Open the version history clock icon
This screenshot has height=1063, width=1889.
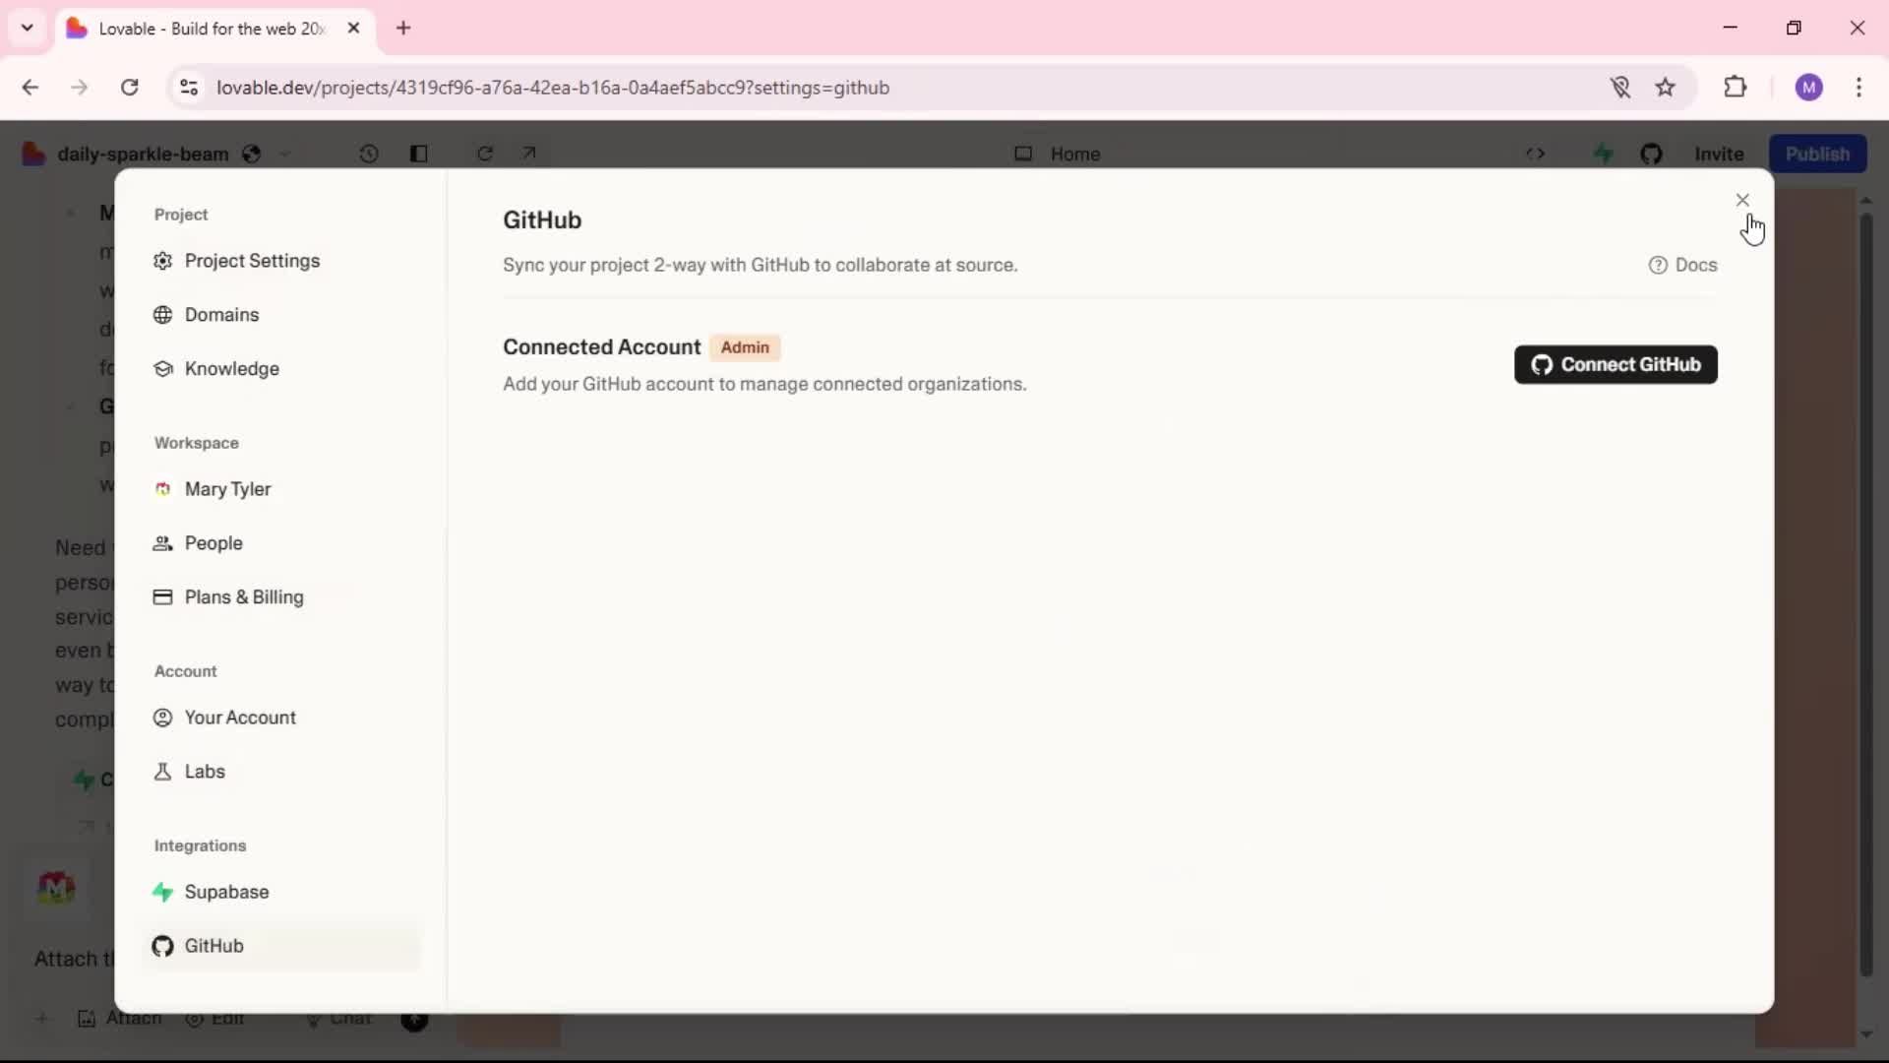click(369, 154)
